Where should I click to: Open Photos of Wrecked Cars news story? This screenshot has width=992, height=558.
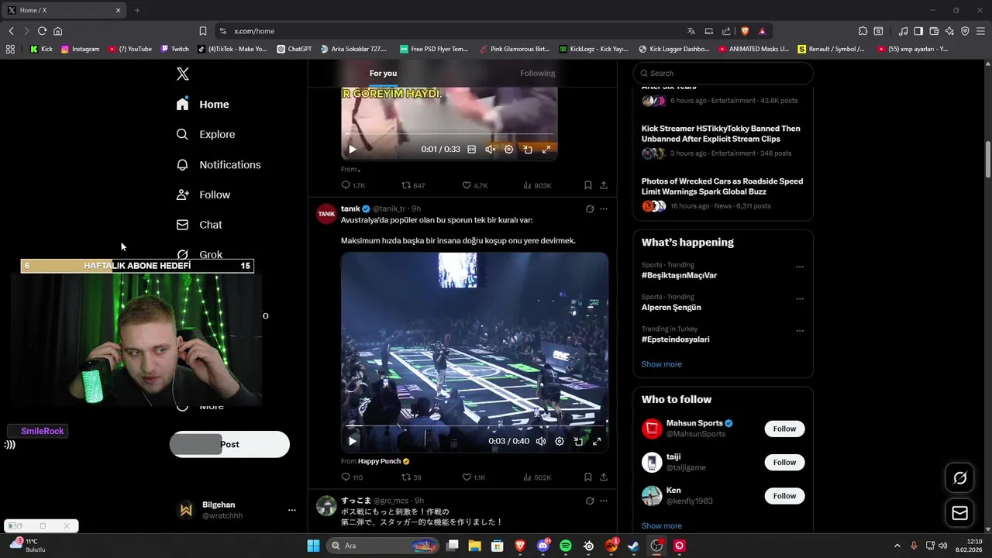pyautogui.click(x=722, y=186)
